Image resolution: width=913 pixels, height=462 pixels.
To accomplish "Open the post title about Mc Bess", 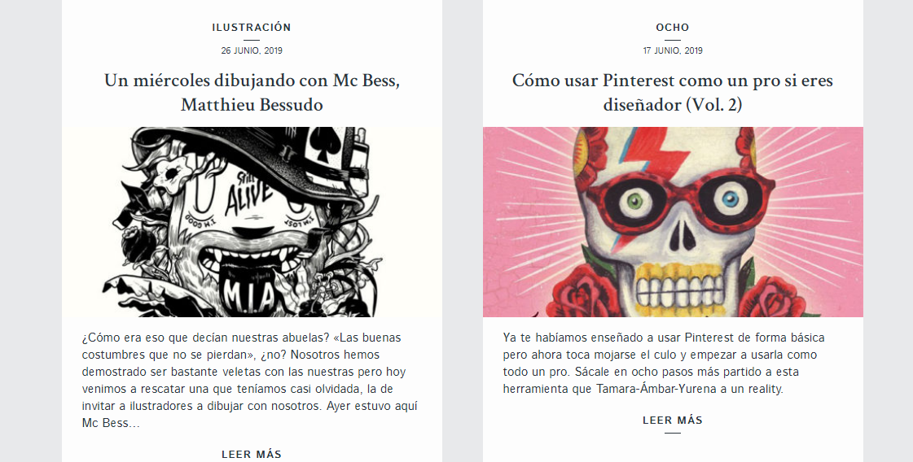I will coord(252,92).
